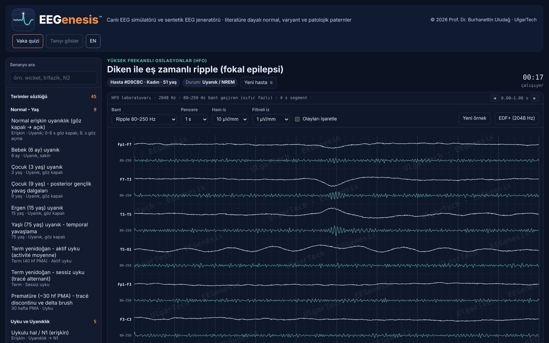Click the ripple burst on the T3-T5 filtered trace

point(336,230)
